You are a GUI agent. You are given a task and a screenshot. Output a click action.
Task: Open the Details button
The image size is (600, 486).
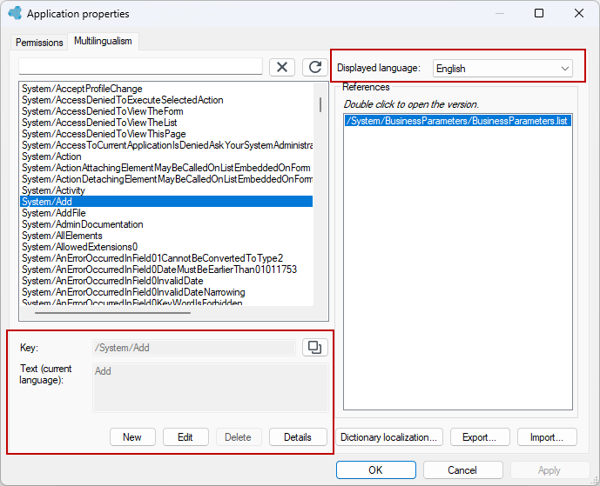(x=298, y=437)
